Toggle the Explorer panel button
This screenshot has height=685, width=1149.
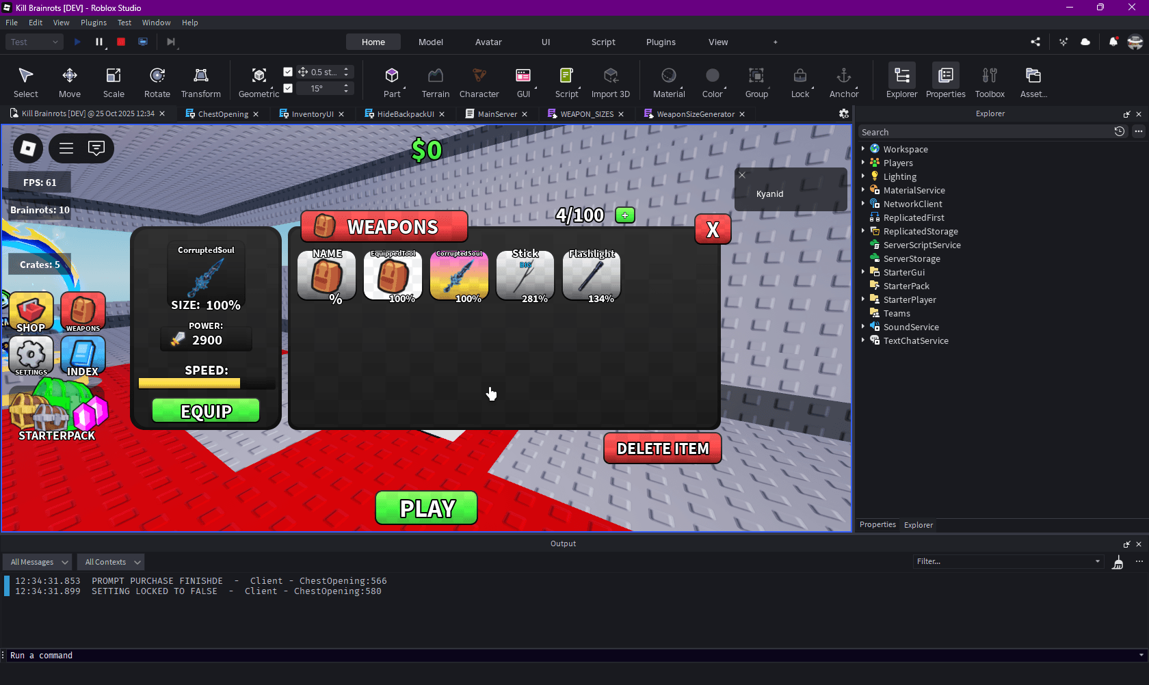[x=902, y=82]
